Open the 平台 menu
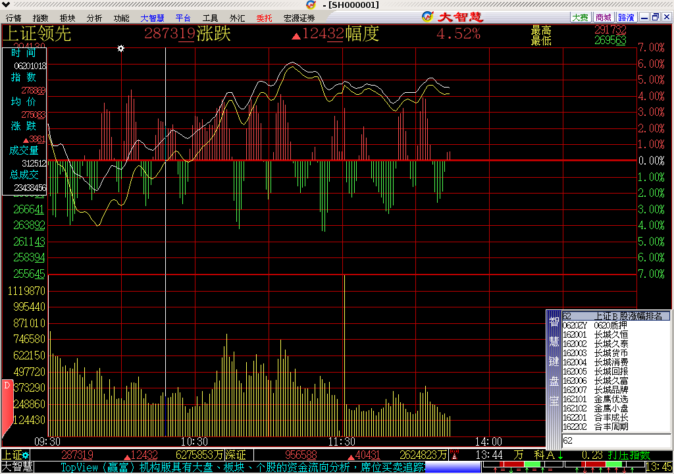The width and height of the screenshot is (674, 474). tap(183, 18)
